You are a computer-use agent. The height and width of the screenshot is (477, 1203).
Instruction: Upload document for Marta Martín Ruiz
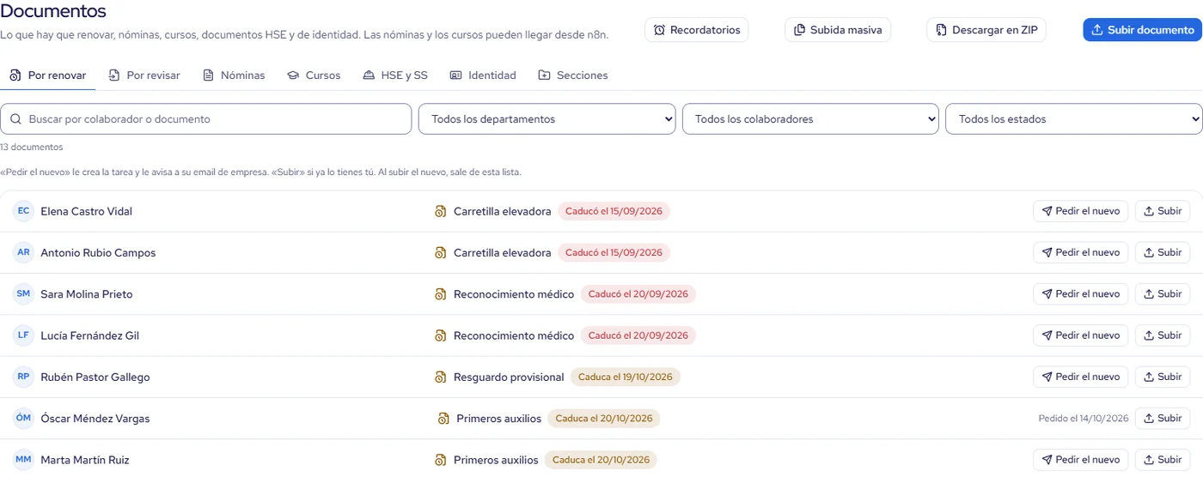(1163, 460)
